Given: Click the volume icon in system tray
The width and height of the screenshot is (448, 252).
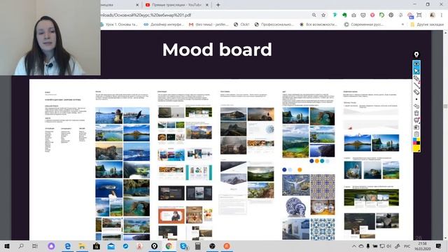Looking at the screenshot, I should coord(389,246).
